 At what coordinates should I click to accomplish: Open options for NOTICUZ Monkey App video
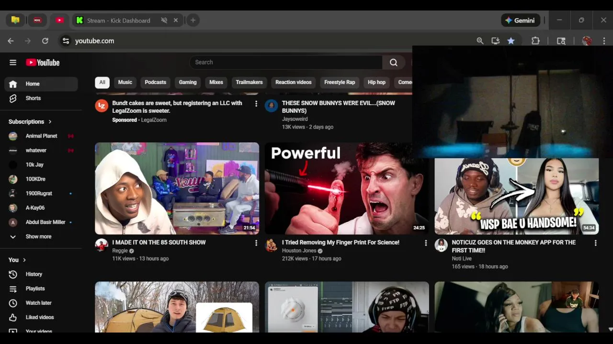click(x=596, y=243)
